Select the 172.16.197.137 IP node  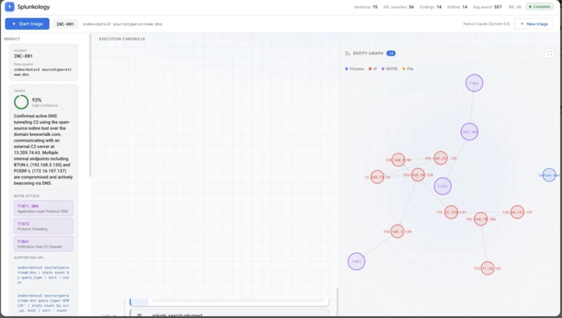[517, 212]
